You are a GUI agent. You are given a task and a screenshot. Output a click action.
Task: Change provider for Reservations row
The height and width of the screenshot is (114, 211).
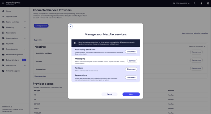pyautogui.click(x=196, y=68)
